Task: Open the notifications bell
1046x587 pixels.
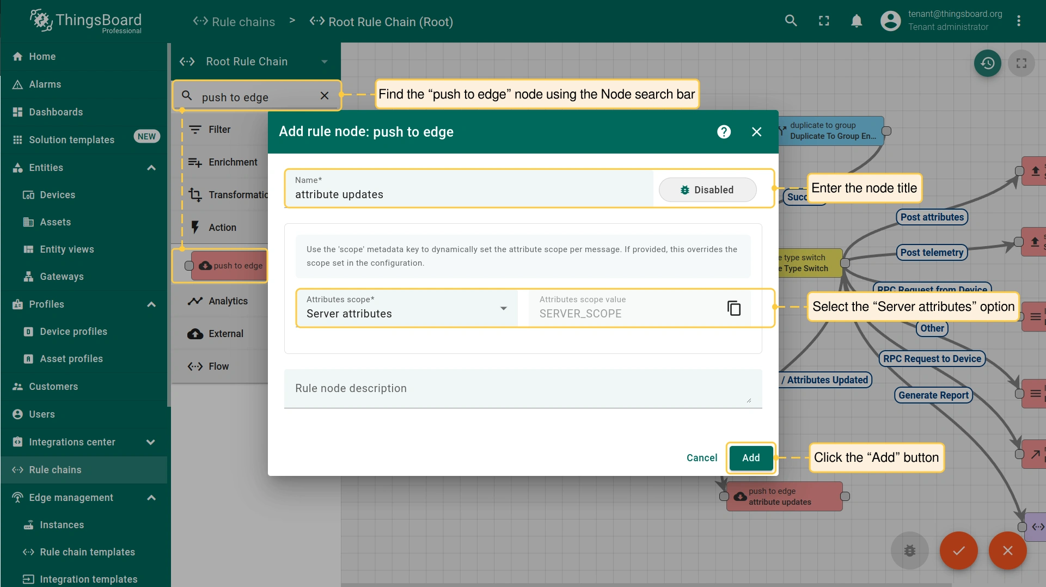Action: coord(856,21)
